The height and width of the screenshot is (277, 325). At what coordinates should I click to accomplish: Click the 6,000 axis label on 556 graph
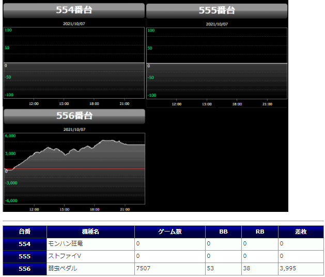click(10, 136)
